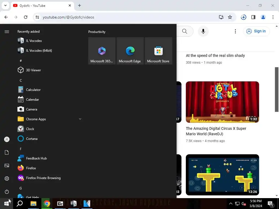
Task: Launch Microsoft Edge tile
Action: [130, 51]
